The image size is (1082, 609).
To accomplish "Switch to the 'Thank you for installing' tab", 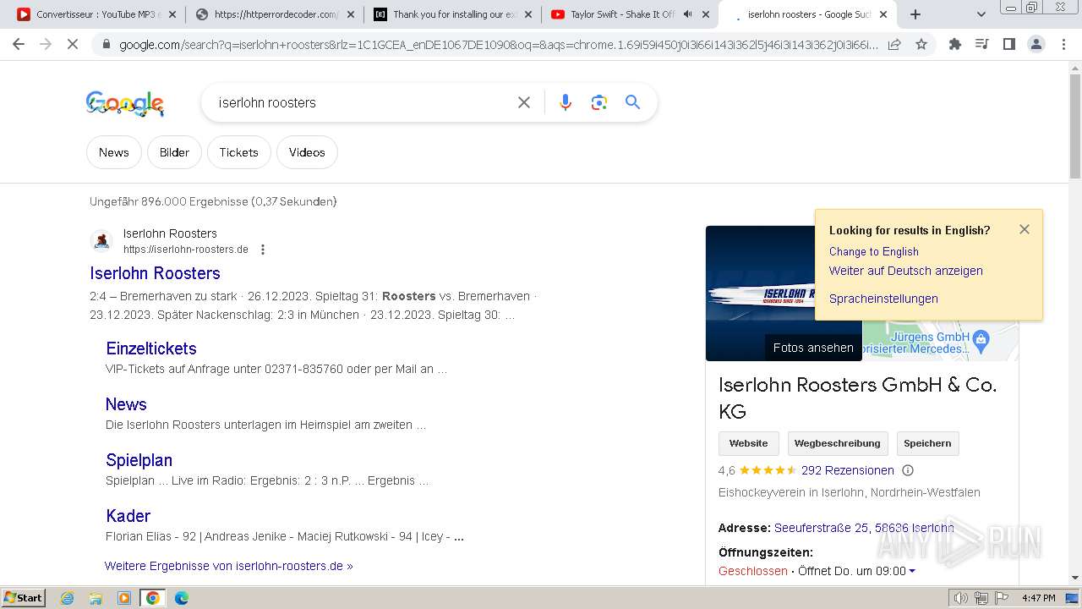I will tap(454, 14).
